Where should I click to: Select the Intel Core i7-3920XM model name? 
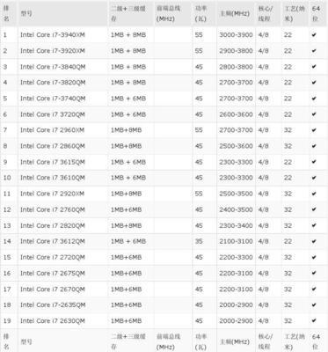pos(53,51)
